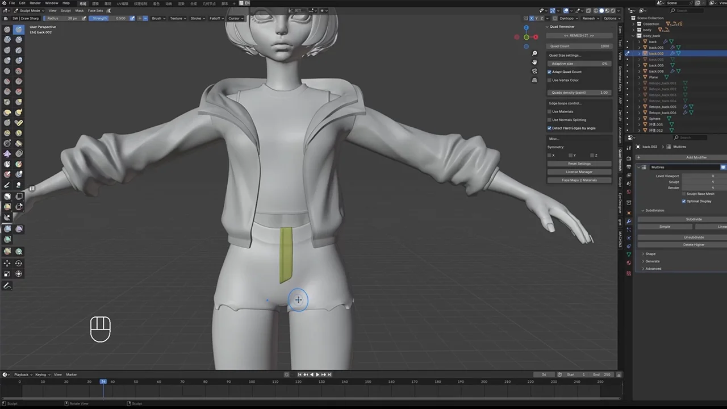Open the Falloff dropdown in the brush header
This screenshot has height=409, width=727.
point(216,18)
